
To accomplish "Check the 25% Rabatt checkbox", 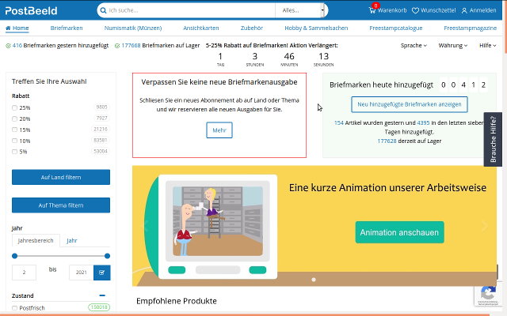I will point(15,107).
